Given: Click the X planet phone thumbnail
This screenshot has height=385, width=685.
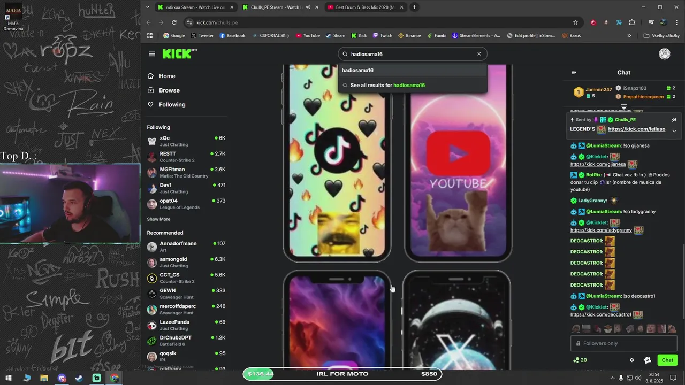Looking at the screenshot, I should pos(456,320).
